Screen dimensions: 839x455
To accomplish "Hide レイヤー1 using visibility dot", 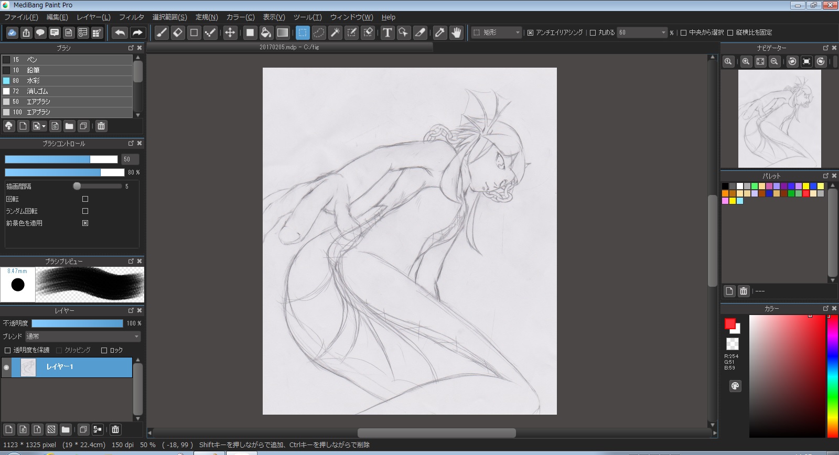I will coord(6,367).
